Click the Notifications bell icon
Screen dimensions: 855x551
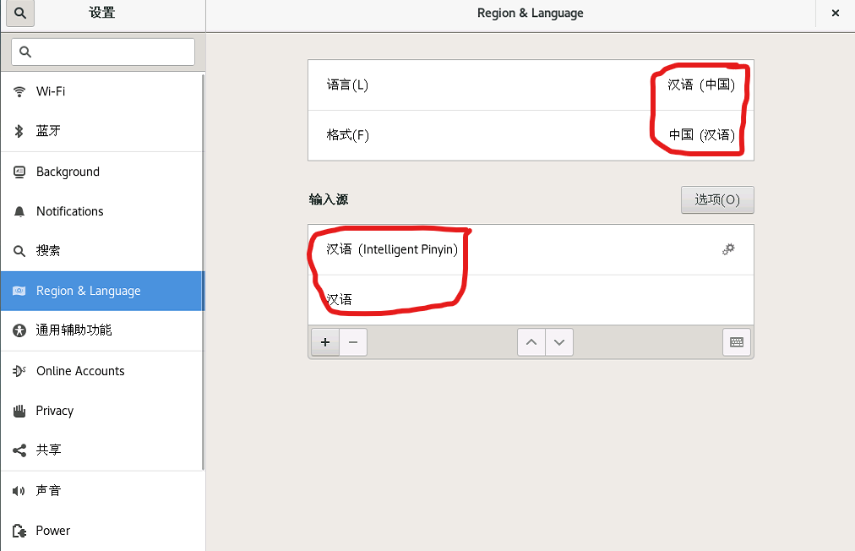[19, 211]
